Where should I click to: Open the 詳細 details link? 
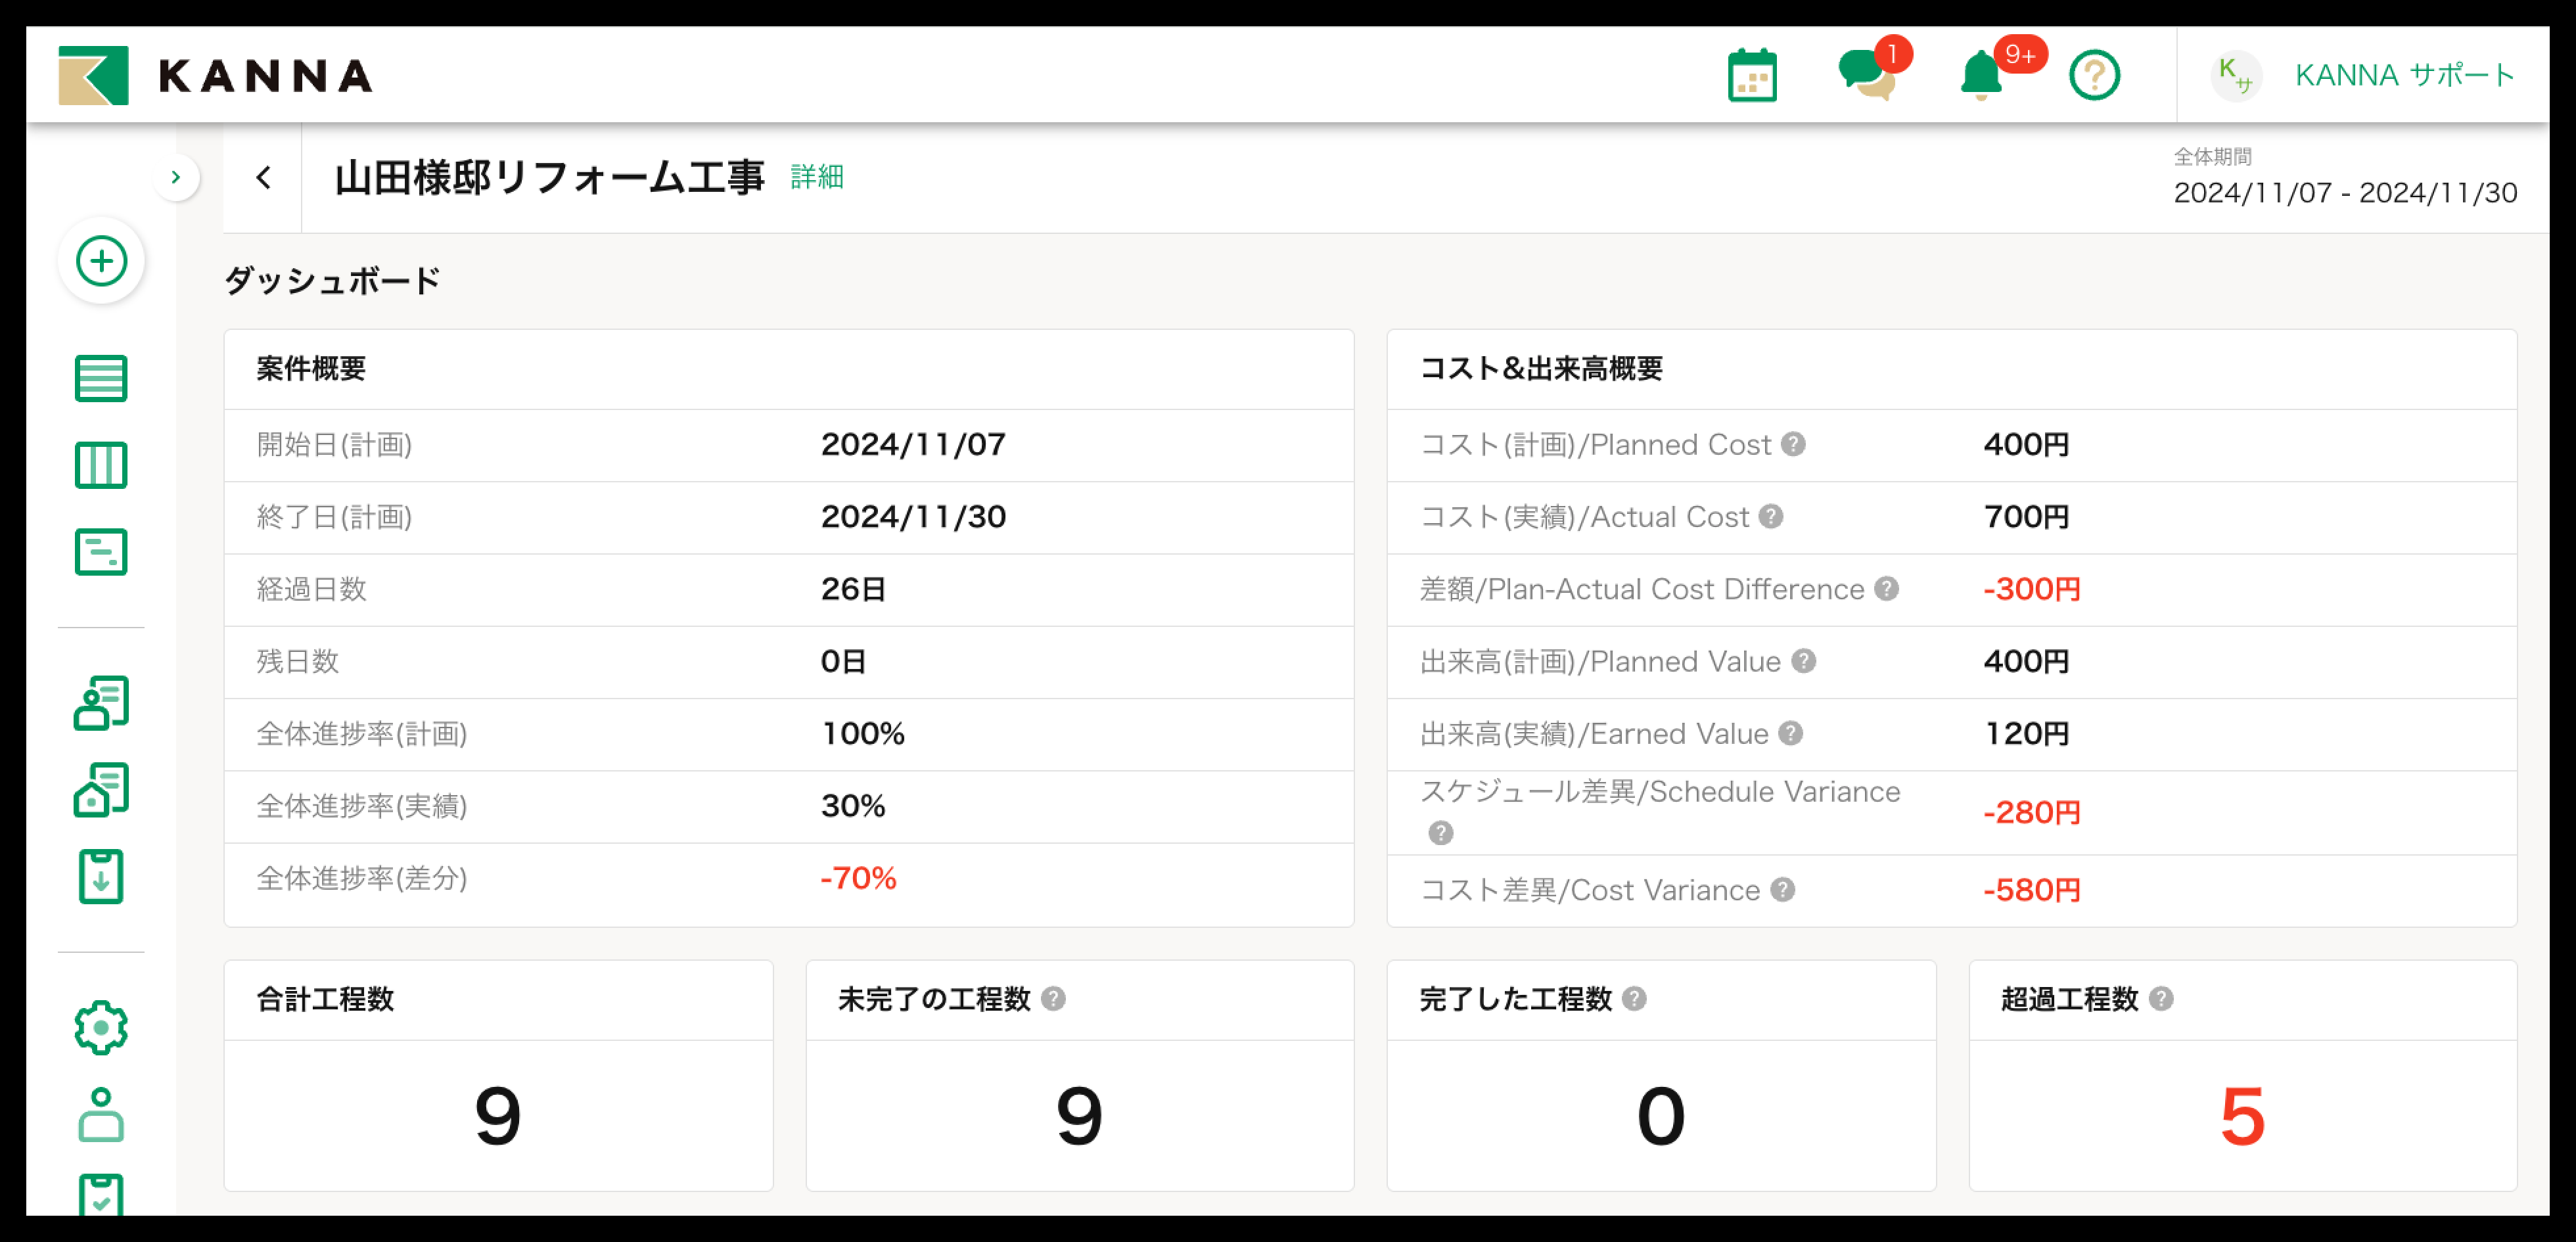(x=816, y=177)
